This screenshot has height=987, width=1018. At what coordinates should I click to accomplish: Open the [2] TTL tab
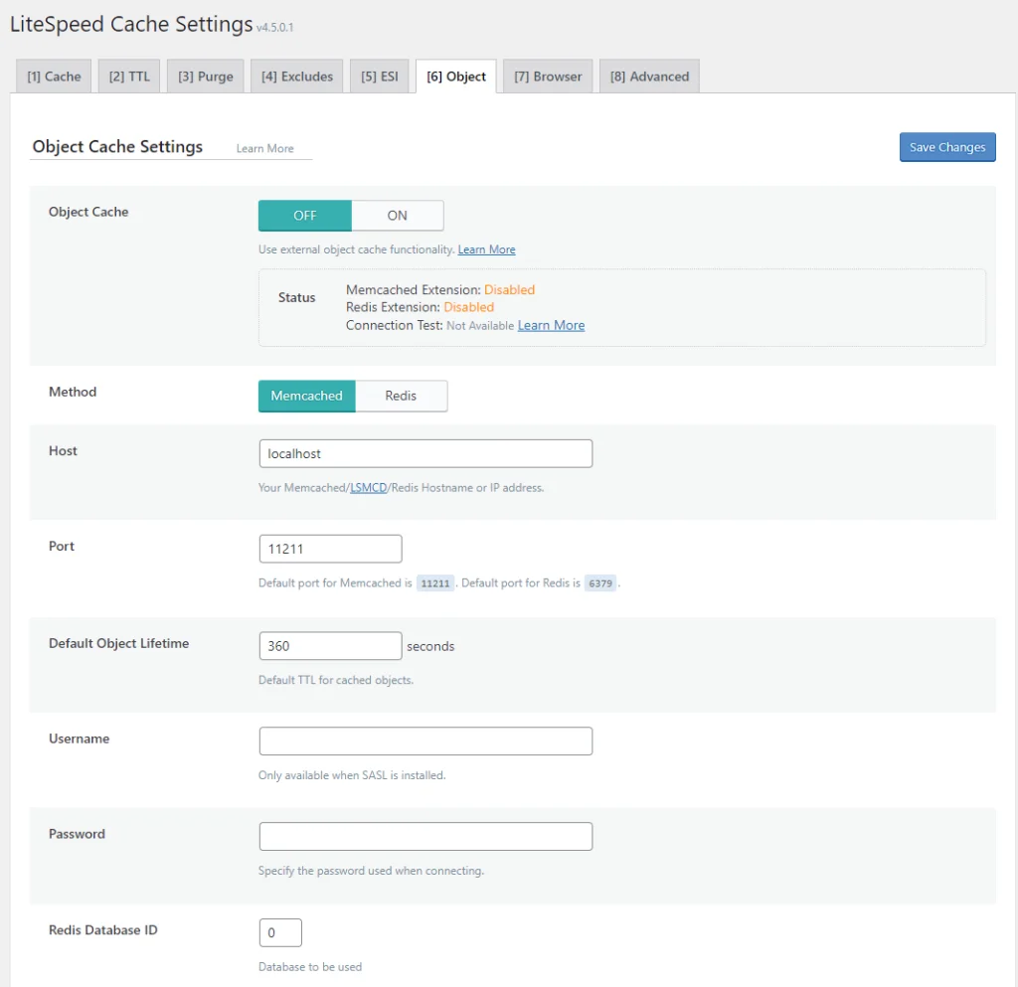129,77
